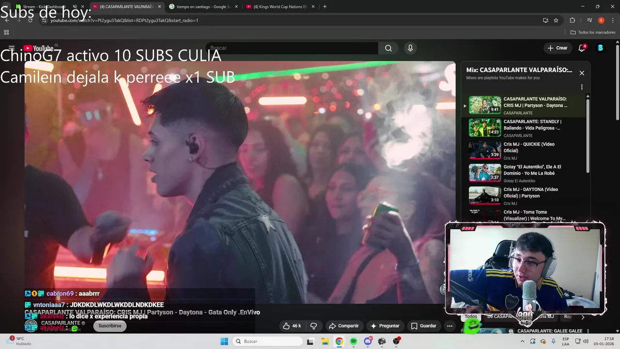This screenshot has height=349, width=620.
Task: Click the Crear button
Action: 557,48
